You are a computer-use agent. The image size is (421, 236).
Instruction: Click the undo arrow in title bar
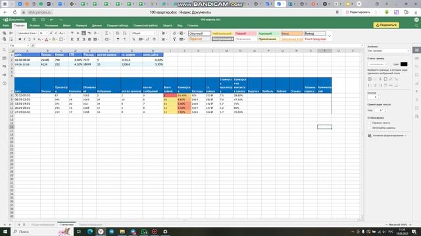point(51,20)
